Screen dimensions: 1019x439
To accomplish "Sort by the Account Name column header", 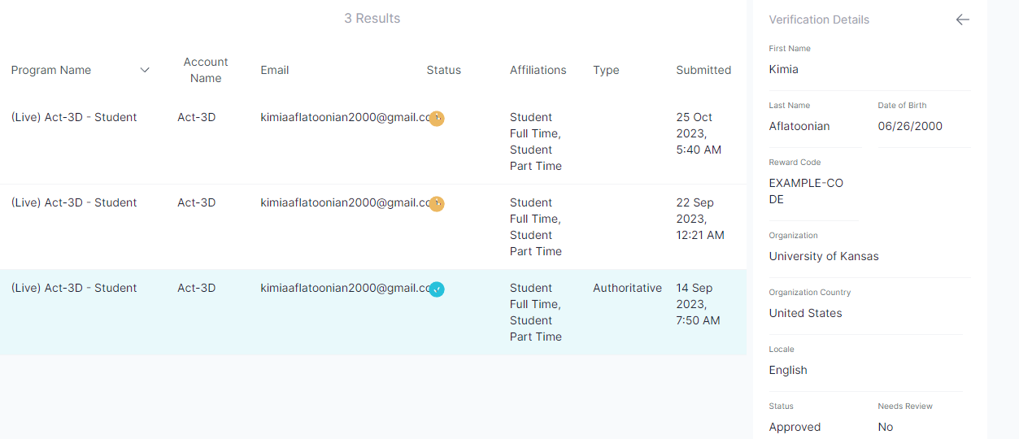I will tap(206, 70).
